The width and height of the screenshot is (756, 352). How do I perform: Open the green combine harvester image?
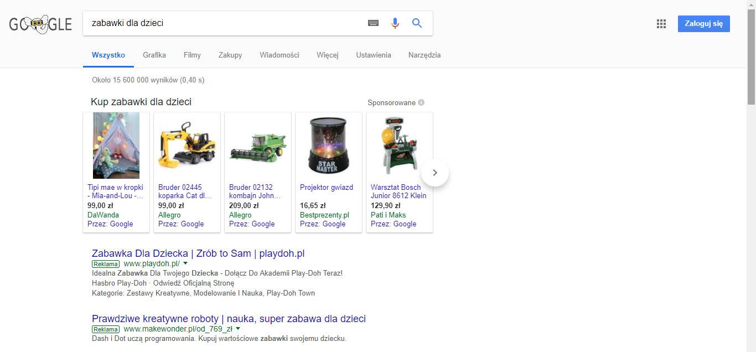pos(258,147)
